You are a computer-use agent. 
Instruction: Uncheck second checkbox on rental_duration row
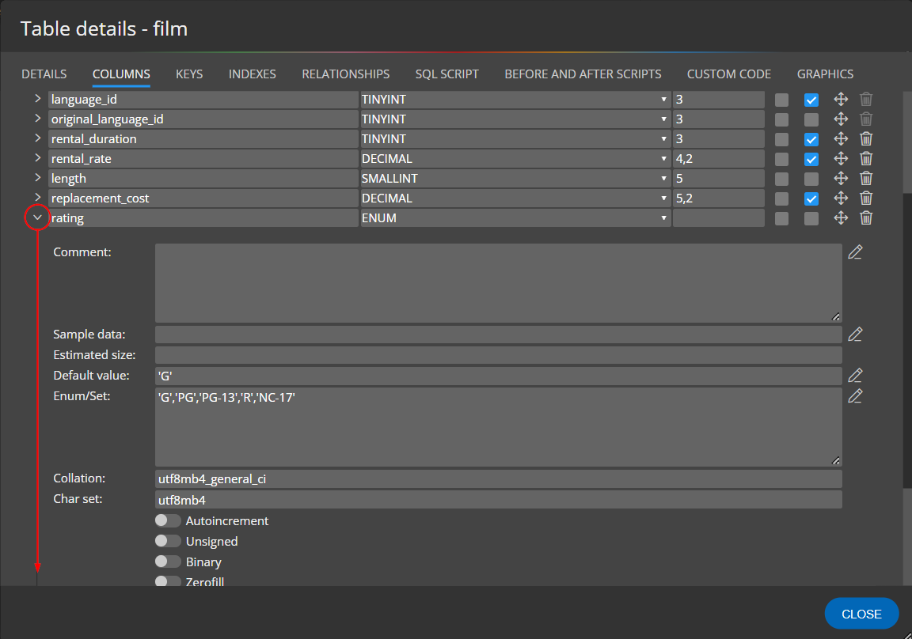(x=811, y=139)
